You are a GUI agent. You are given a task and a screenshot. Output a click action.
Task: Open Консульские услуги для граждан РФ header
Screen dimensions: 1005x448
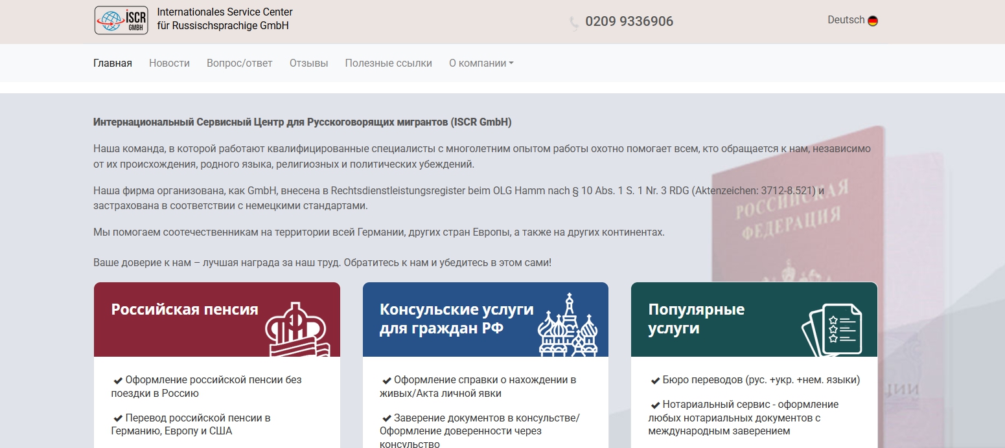tap(485, 319)
